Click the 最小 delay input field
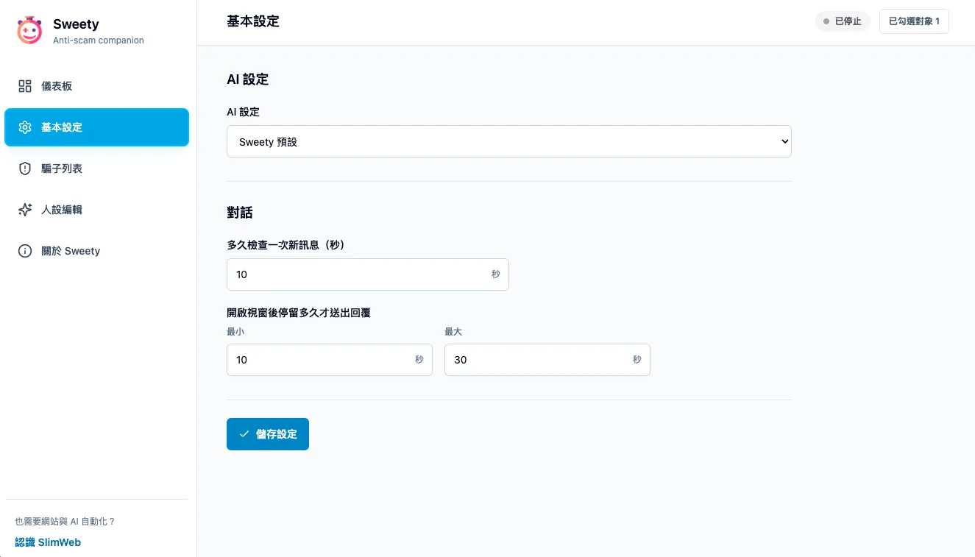The width and height of the screenshot is (975, 557). 330,360
